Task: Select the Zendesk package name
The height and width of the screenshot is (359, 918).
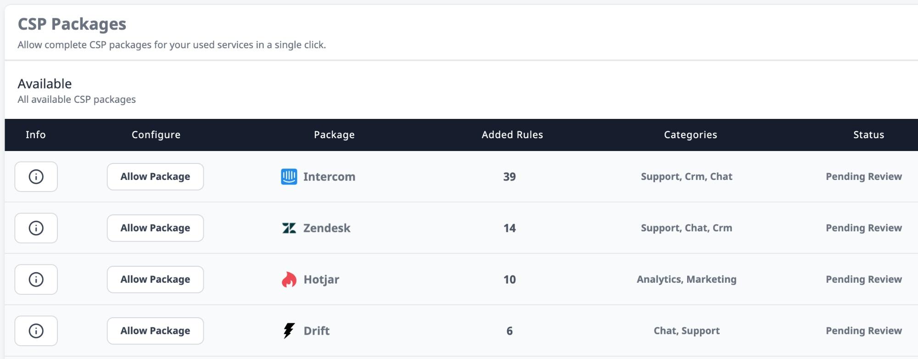Action: click(x=327, y=228)
